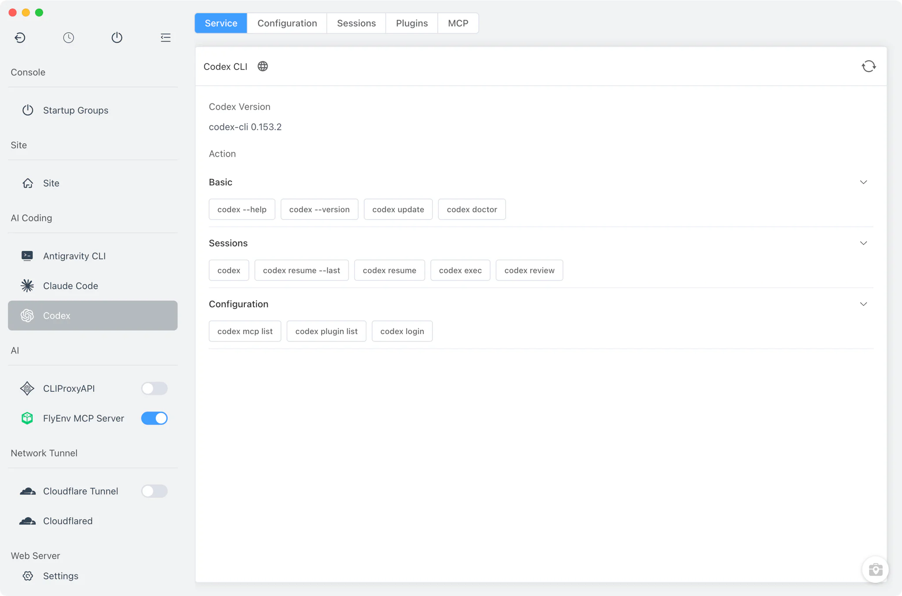Open FlyEnv MCP Server page
902x596 pixels.
(84, 418)
